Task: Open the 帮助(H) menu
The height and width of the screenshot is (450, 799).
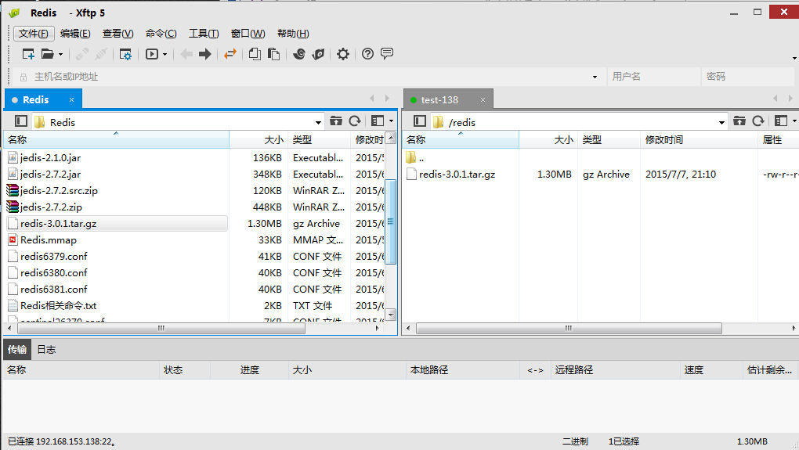Action: [293, 34]
